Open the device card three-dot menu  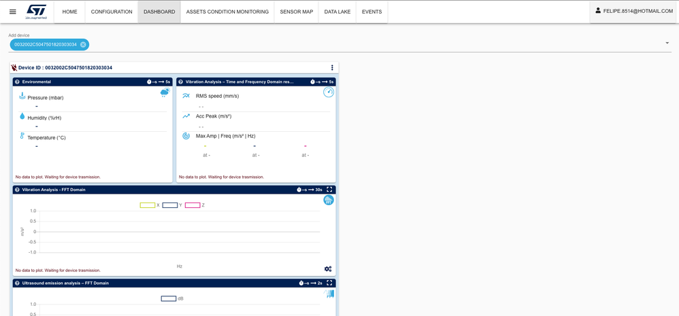point(332,67)
